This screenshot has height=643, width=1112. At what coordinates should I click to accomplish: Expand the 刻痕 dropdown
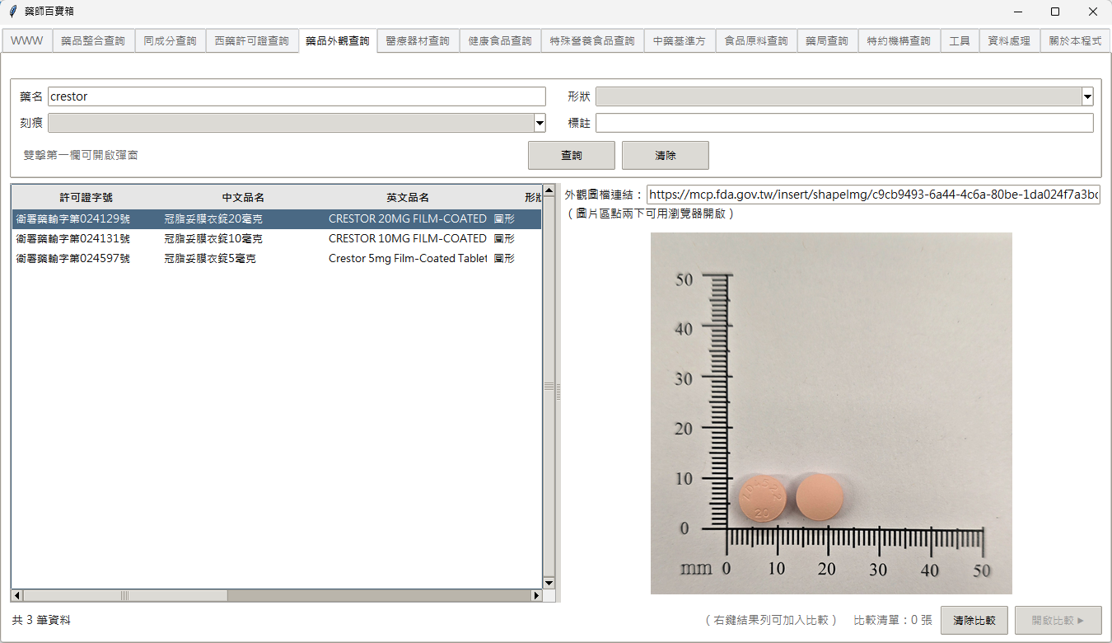pyautogui.click(x=540, y=124)
